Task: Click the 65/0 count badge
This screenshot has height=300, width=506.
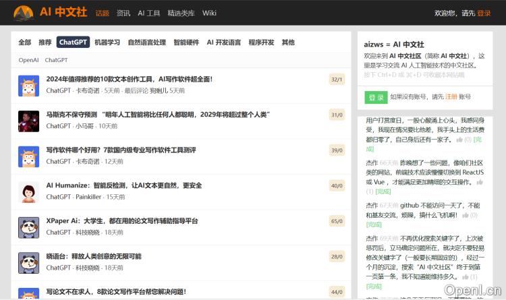Action: coord(337,221)
